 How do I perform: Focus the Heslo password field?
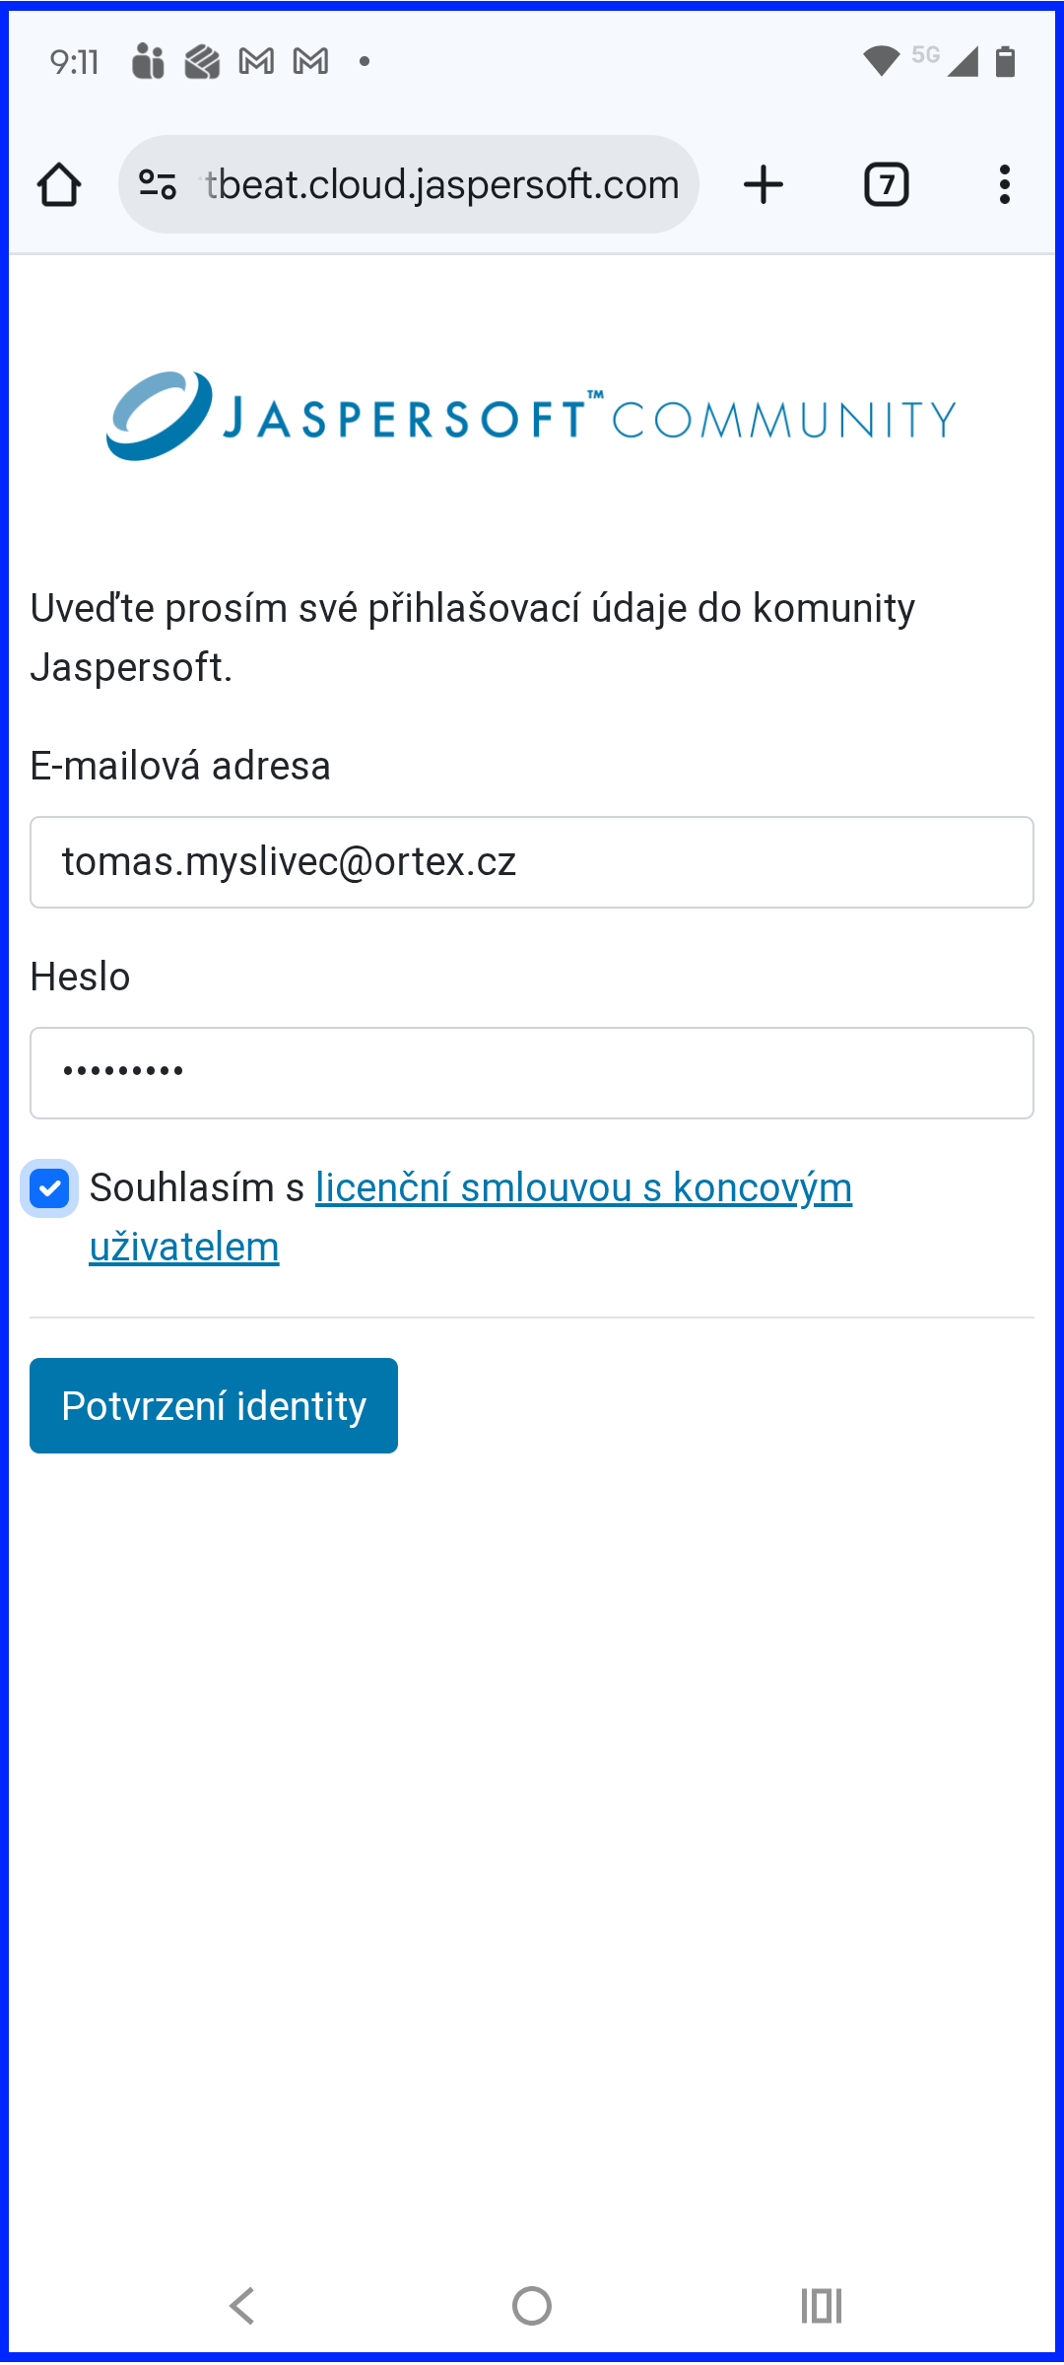tap(532, 1073)
